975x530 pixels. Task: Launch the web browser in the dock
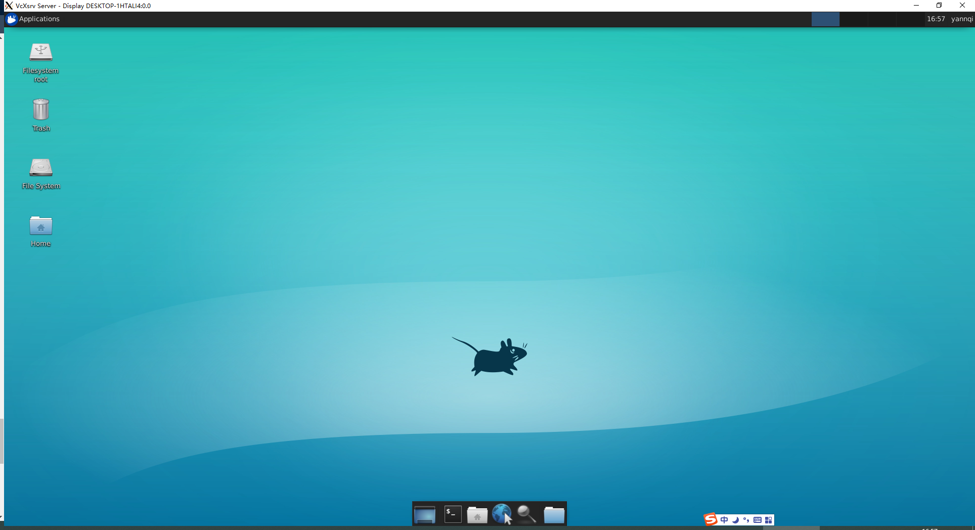502,514
